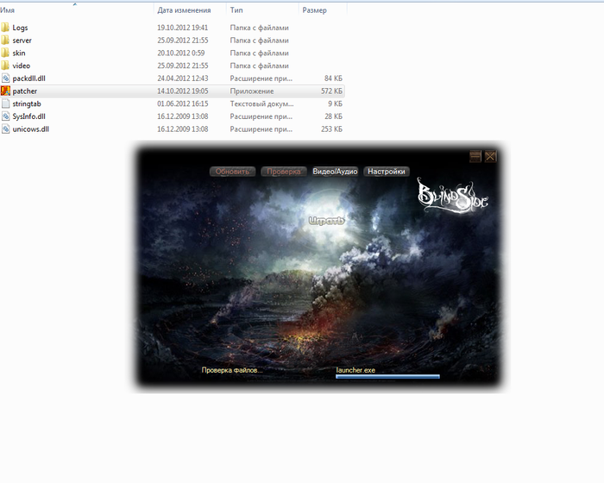Screen dimensions: 604x483
Task: Click the 28 КБ size value
Action: click(x=333, y=116)
